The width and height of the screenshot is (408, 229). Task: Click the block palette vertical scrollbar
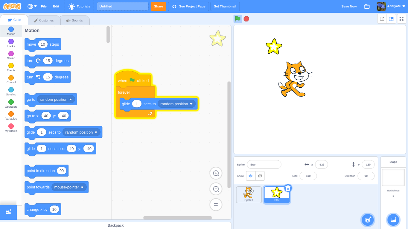coord(108,35)
